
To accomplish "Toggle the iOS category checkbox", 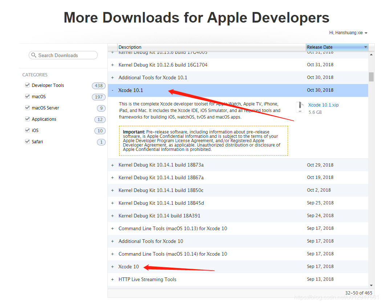I will click(x=27, y=130).
